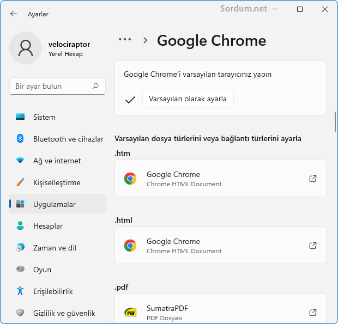Open external link icon for .htm
The width and height of the screenshot is (338, 324).
pos(313,179)
